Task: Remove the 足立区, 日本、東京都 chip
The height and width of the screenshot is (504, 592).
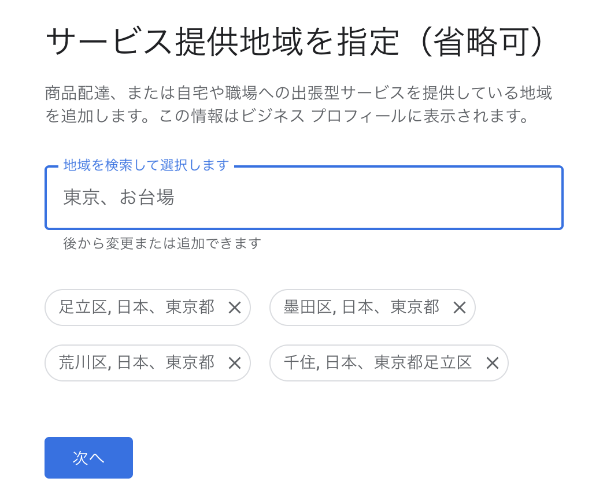Action: point(235,307)
